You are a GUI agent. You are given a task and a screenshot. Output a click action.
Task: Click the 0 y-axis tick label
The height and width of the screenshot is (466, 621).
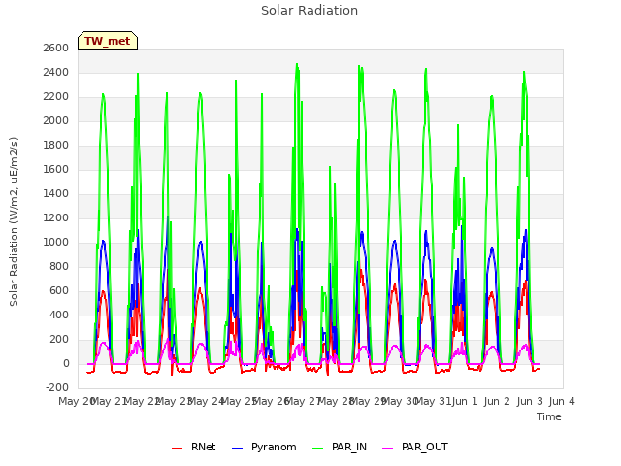click(66, 363)
